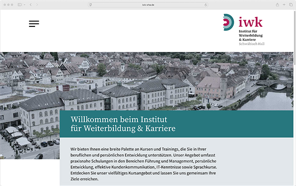This screenshot has width=296, height=186.
Task: Reload the page
Action: [206, 5]
